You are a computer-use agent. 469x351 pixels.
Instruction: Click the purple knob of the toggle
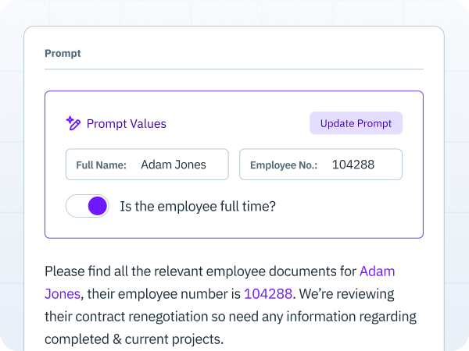pyautogui.click(x=98, y=207)
